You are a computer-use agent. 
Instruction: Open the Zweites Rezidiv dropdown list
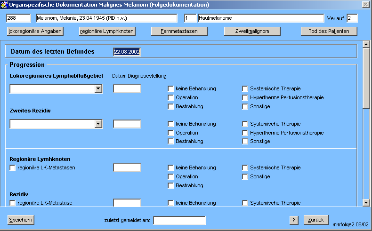(x=98, y=124)
